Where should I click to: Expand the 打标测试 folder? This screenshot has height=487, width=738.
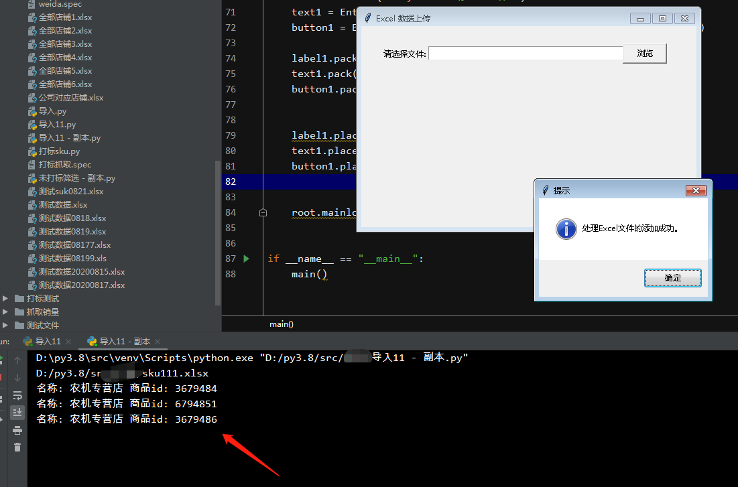(x=5, y=297)
